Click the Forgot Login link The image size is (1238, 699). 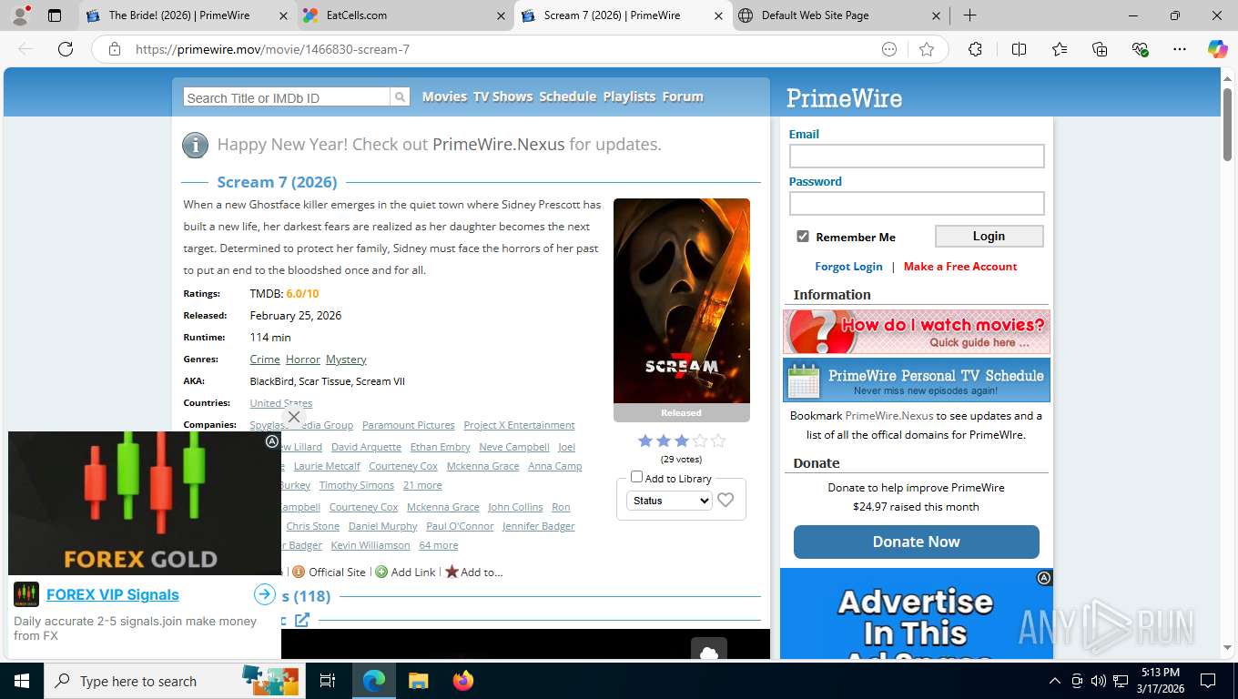[848, 267]
